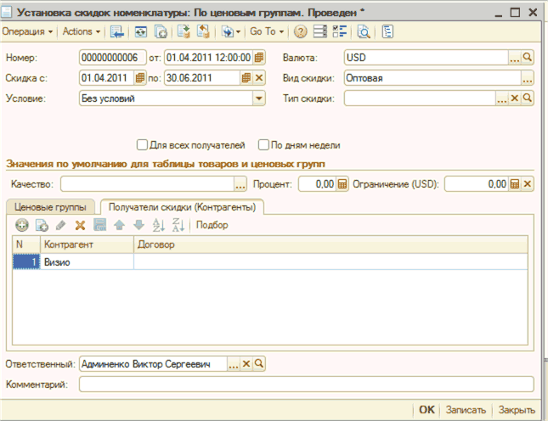Open the Actions menu
The image size is (548, 421).
(x=82, y=31)
